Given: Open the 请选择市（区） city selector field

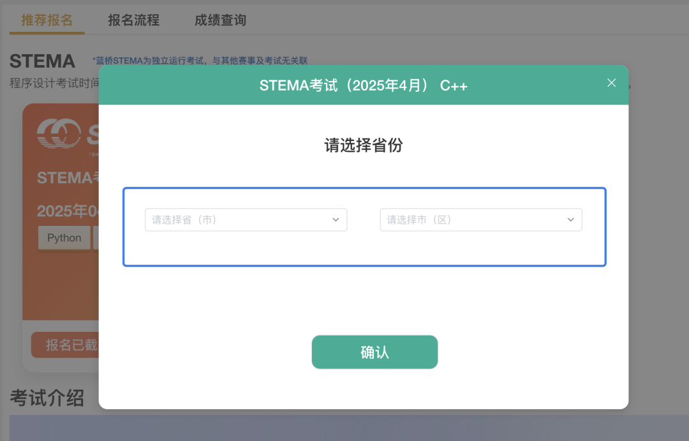Looking at the screenshot, I should pyautogui.click(x=474, y=220).
